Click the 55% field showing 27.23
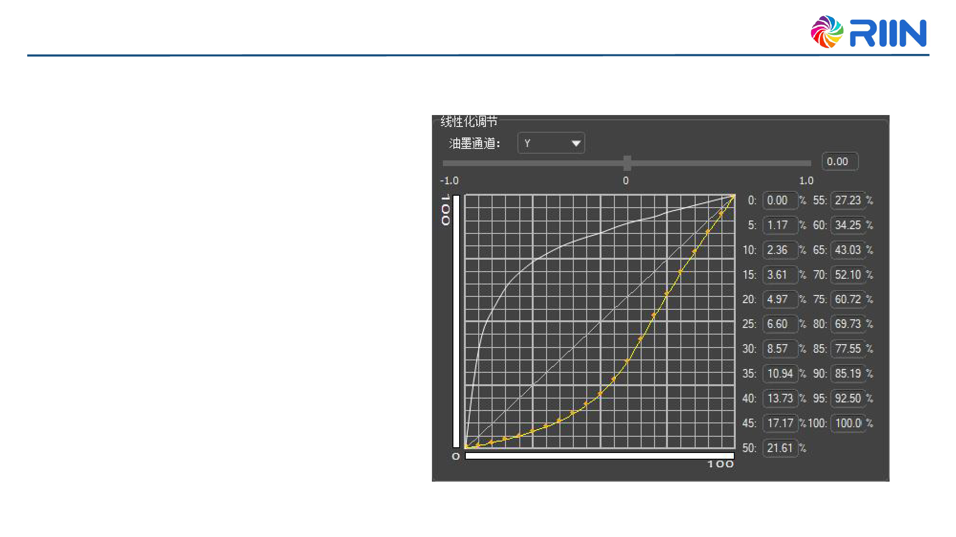 848,200
